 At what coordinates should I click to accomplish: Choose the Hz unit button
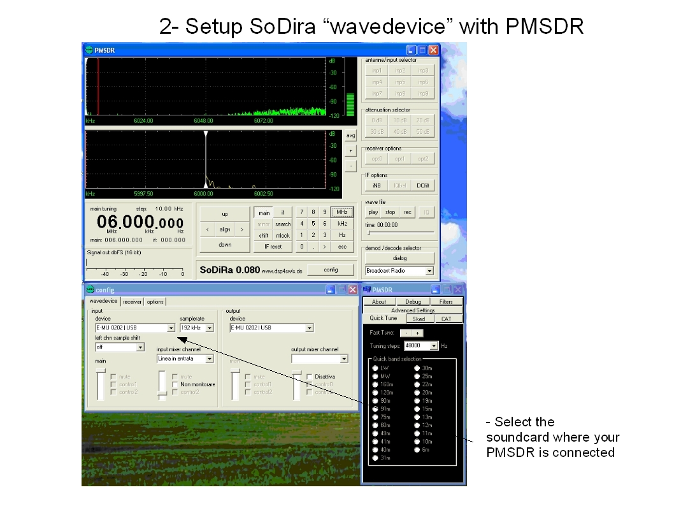click(342, 235)
